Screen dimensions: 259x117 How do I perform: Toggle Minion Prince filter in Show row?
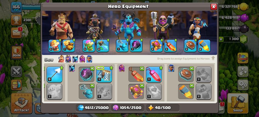(75, 59)
